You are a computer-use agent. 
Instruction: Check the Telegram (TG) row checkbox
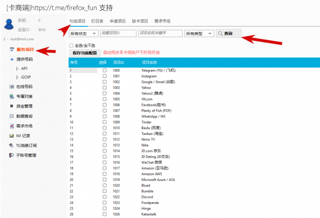tap(105, 70)
